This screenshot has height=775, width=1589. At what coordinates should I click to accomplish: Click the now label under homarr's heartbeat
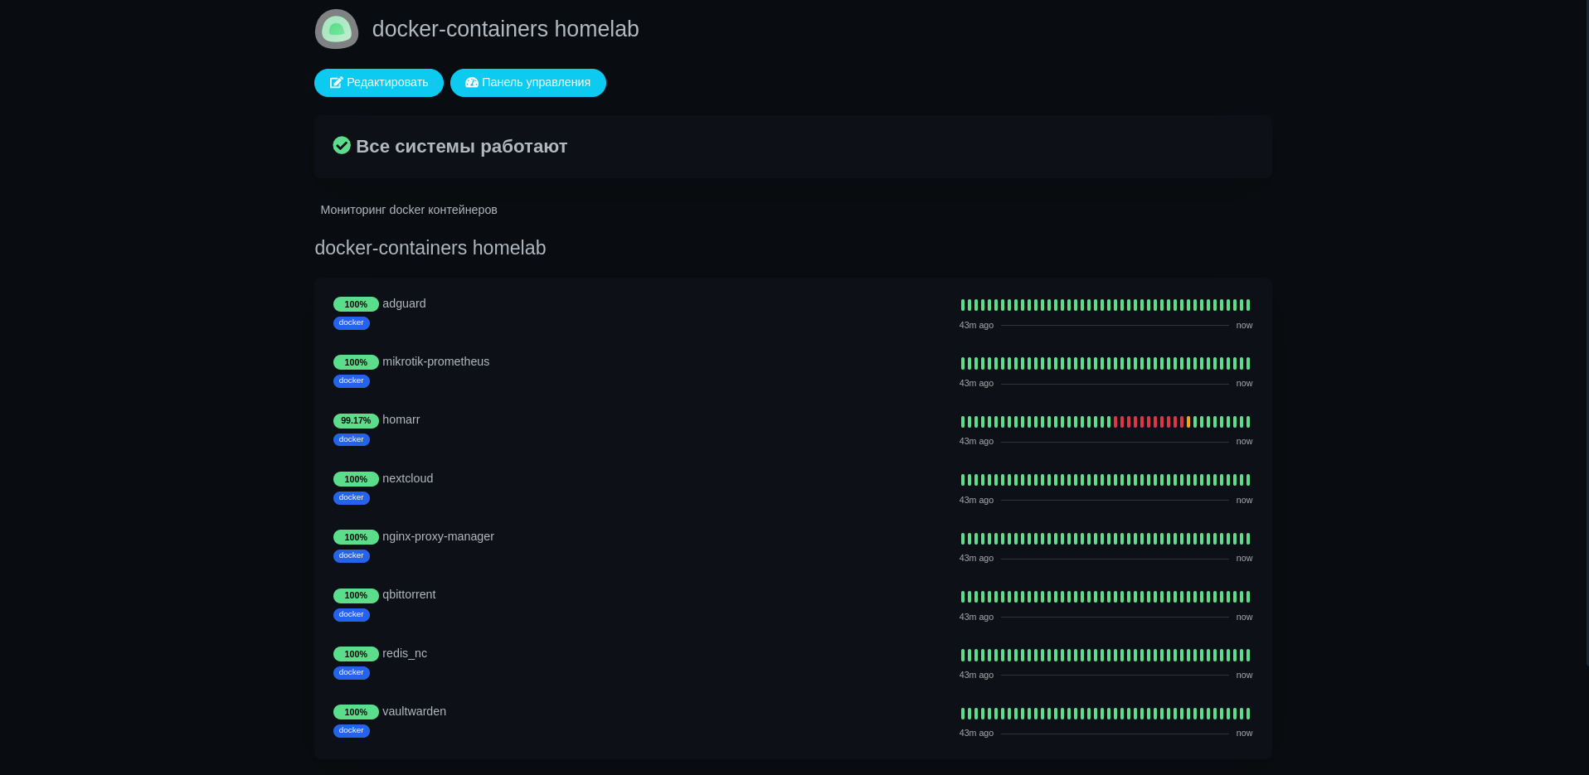(x=1244, y=441)
